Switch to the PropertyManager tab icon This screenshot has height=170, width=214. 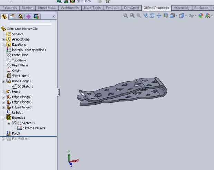(x=12, y=17)
